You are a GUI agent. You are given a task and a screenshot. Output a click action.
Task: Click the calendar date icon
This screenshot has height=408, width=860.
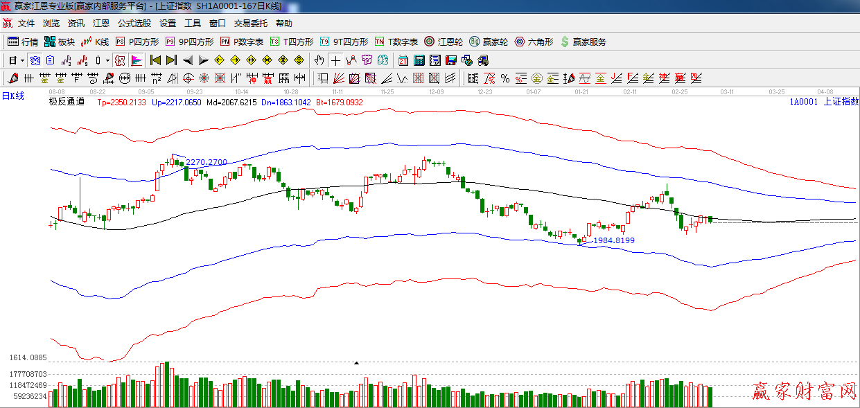(403, 60)
